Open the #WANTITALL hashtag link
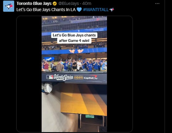The image size is (172, 133). pyautogui.click(x=96, y=10)
